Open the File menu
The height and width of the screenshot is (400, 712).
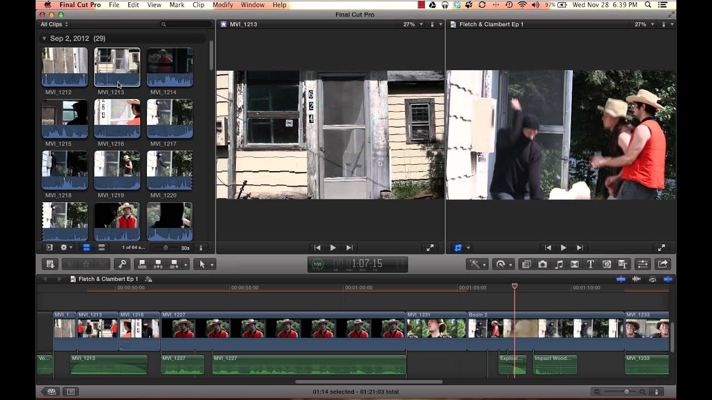click(114, 5)
